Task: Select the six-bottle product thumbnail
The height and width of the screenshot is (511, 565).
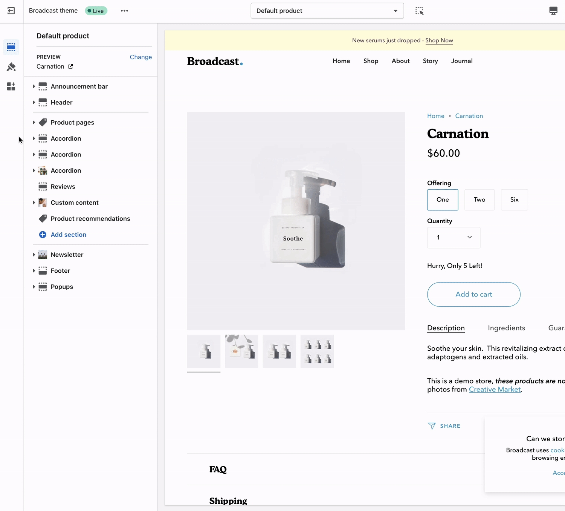Action: (317, 351)
